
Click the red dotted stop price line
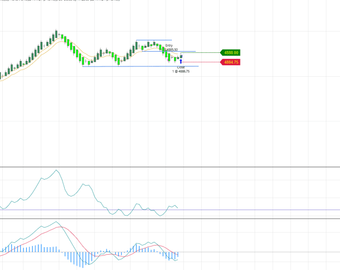click(x=201, y=62)
